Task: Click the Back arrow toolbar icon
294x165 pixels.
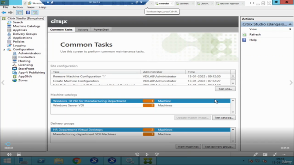Action: pos(4,12)
